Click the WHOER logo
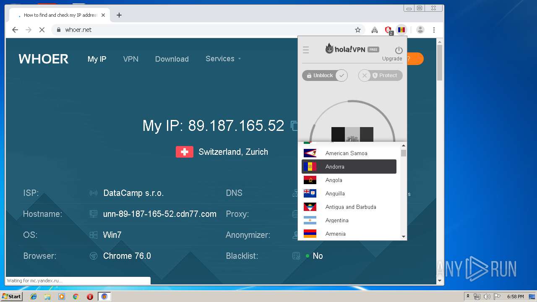Image resolution: width=537 pixels, height=302 pixels. pyautogui.click(x=44, y=59)
